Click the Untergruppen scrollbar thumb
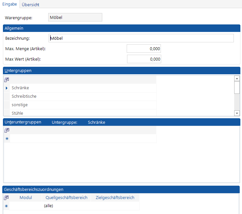Image resolution: width=242 pixels, height=214 pixels. tap(237, 87)
